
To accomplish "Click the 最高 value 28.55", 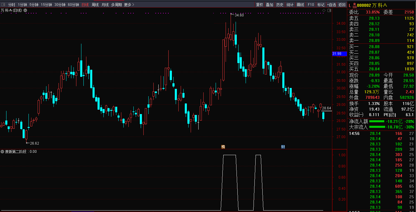I will [x=408, y=81].
